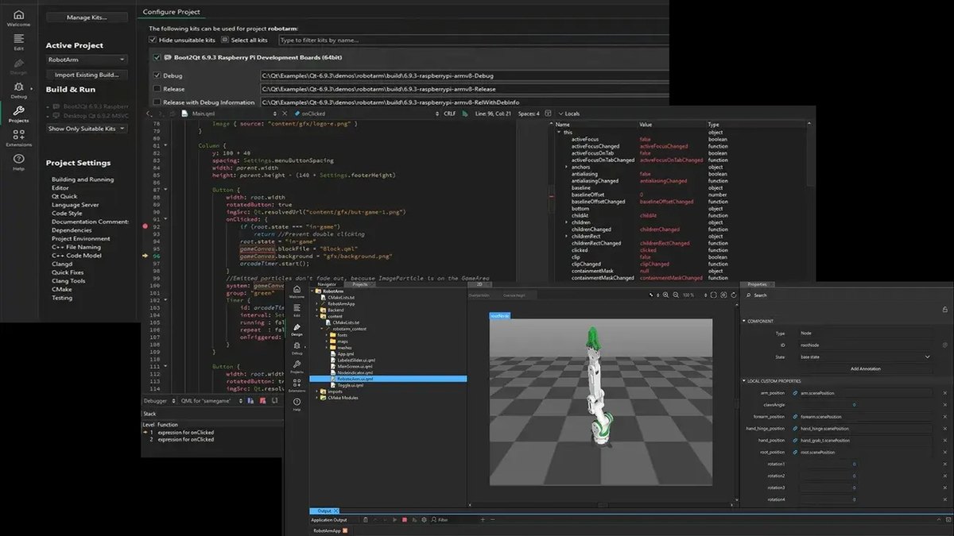This screenshot has height=536, width=954.
Task: Open Building and Running settings
Action: click(x=83, y=179)
